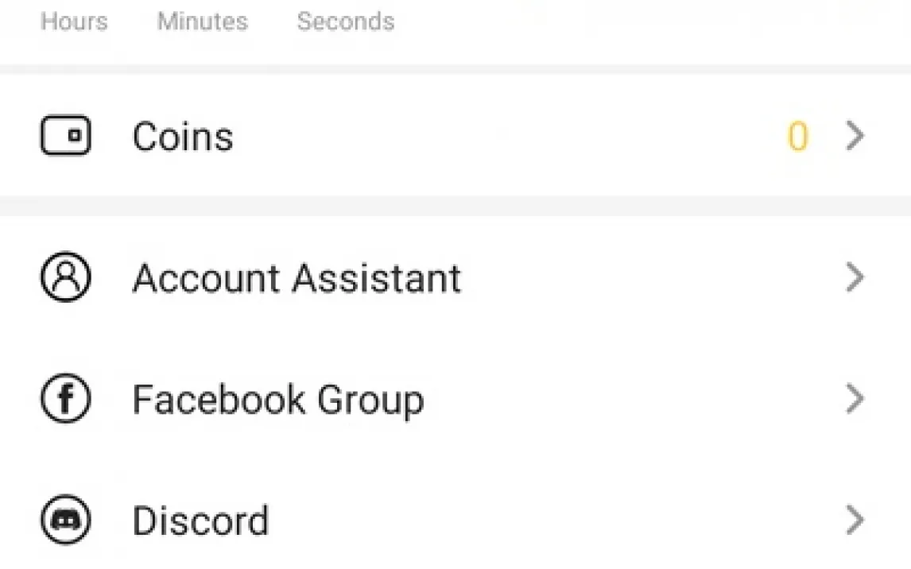
Task: Tap the Seconds label
Action: 346,21
